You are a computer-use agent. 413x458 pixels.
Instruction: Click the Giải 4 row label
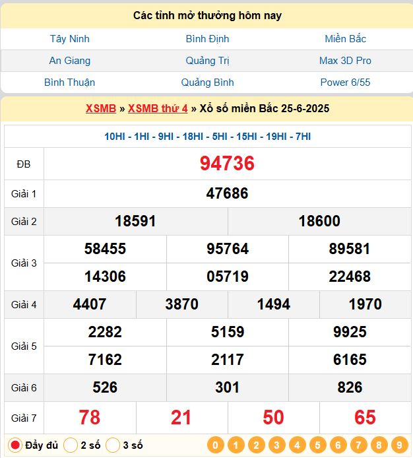pos(24,305)
